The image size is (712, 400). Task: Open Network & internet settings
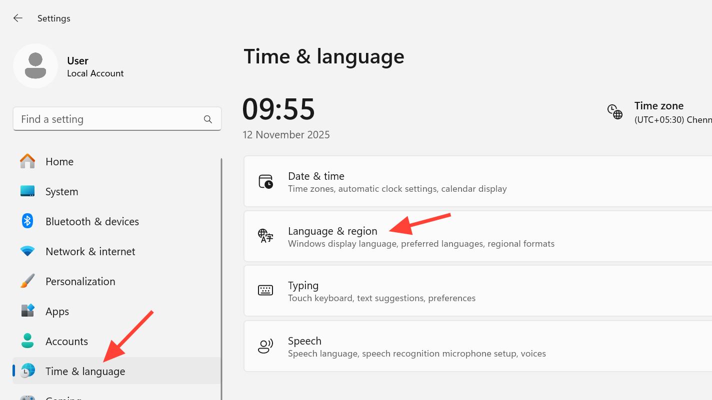pyautogui.click(x=116, y=251)
